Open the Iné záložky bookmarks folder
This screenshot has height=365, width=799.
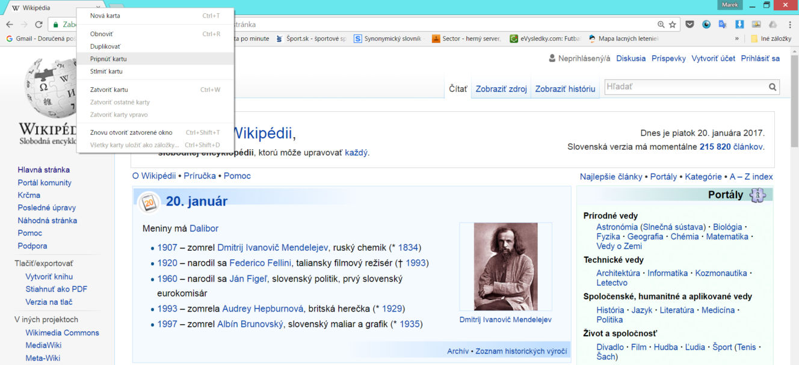[771, 38]
